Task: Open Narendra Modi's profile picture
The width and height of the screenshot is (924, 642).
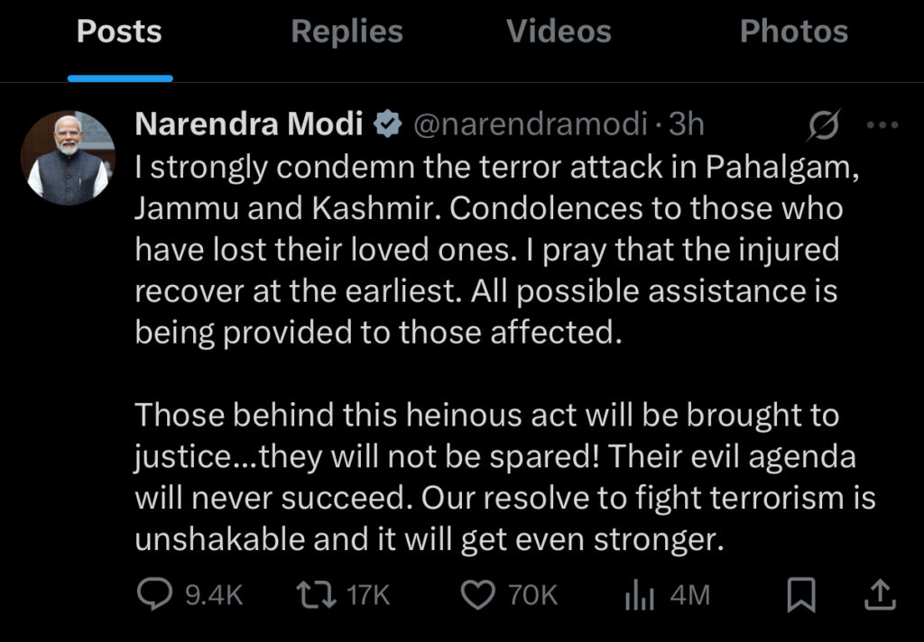Action: (69, 157)
